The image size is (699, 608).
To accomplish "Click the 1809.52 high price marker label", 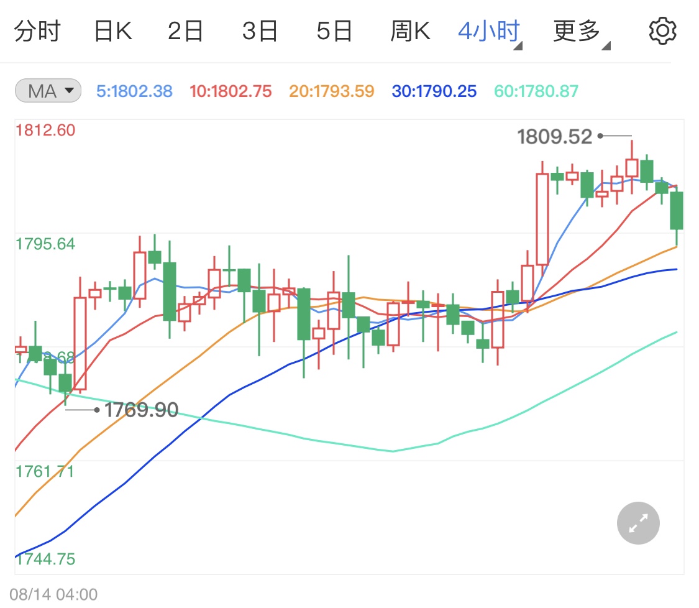I will [x=555, y=136].
